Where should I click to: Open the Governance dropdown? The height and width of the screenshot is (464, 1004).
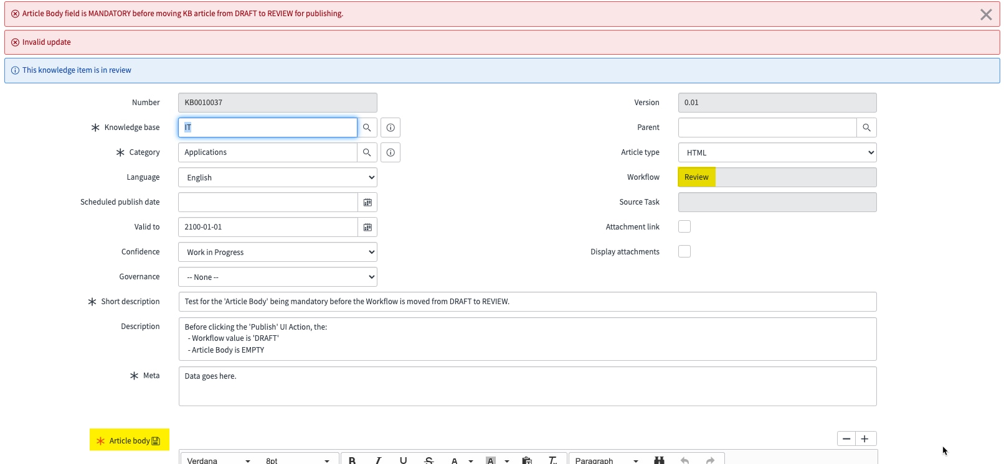coord(278,277)
